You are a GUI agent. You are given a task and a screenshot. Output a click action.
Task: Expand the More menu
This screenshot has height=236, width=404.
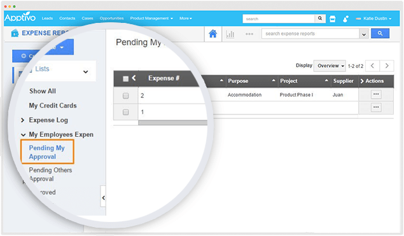pyautogui.click(x=186, y=18)
